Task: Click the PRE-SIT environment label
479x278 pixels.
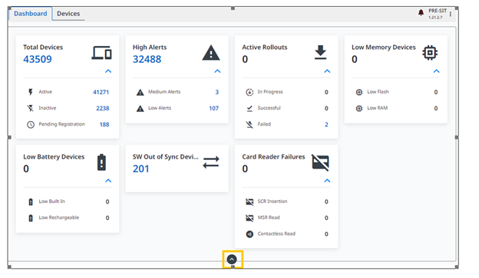Action: (438, 11)
